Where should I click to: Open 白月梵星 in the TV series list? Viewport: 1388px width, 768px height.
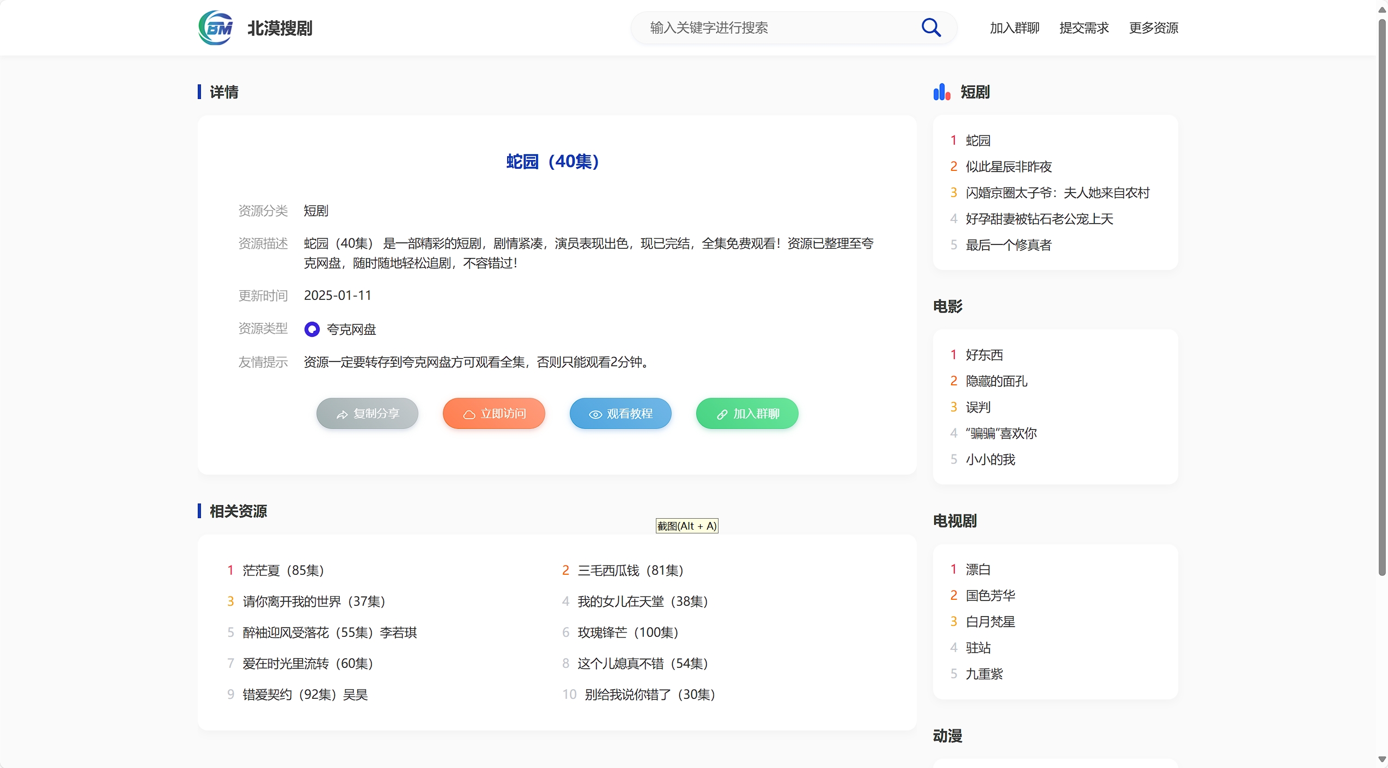(x=990, y=622)
